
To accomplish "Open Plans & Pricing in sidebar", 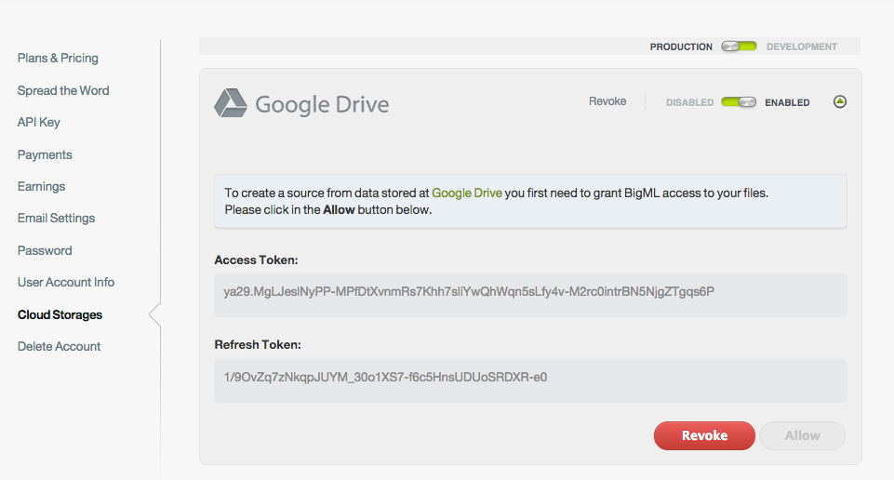I will pos(58,59).
